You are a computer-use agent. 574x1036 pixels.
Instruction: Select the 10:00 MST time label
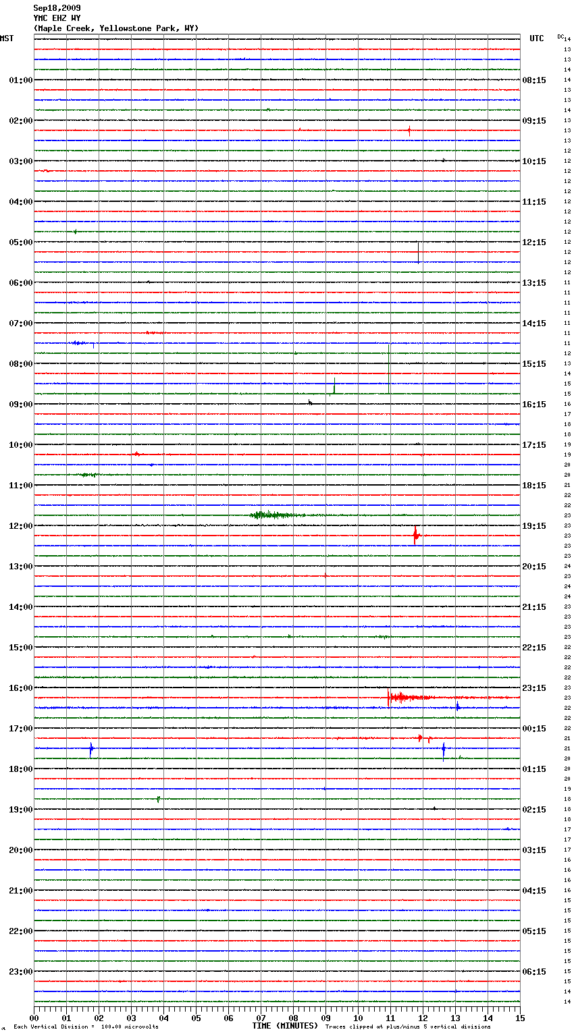coord(21,445)
